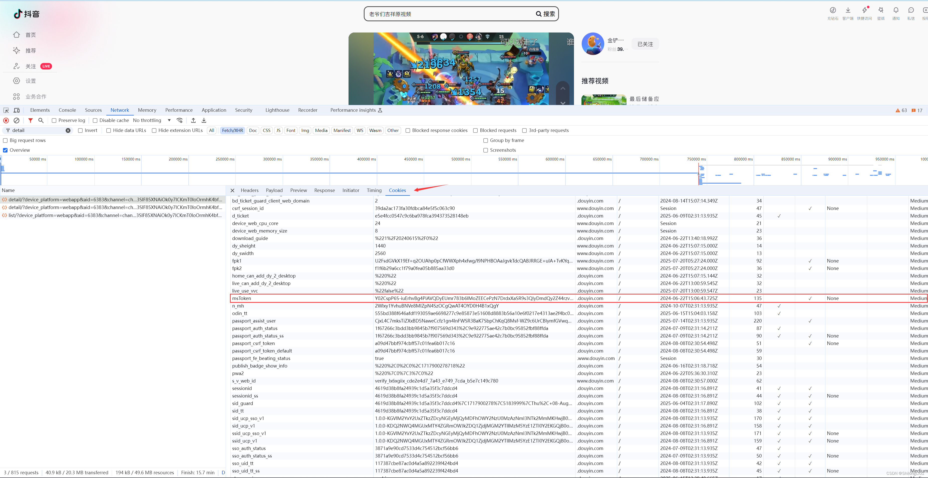Click the 已关注 follow button
The image size is (928, 478).
pos(645,44)
